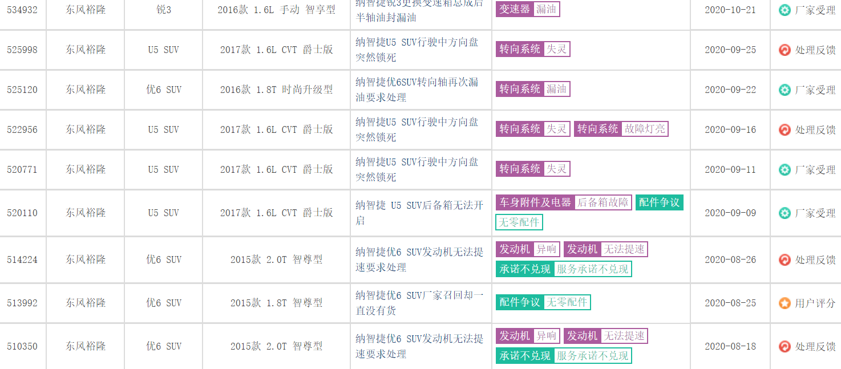Click 东风裕隆 brand in row 525998

point(86,50)
